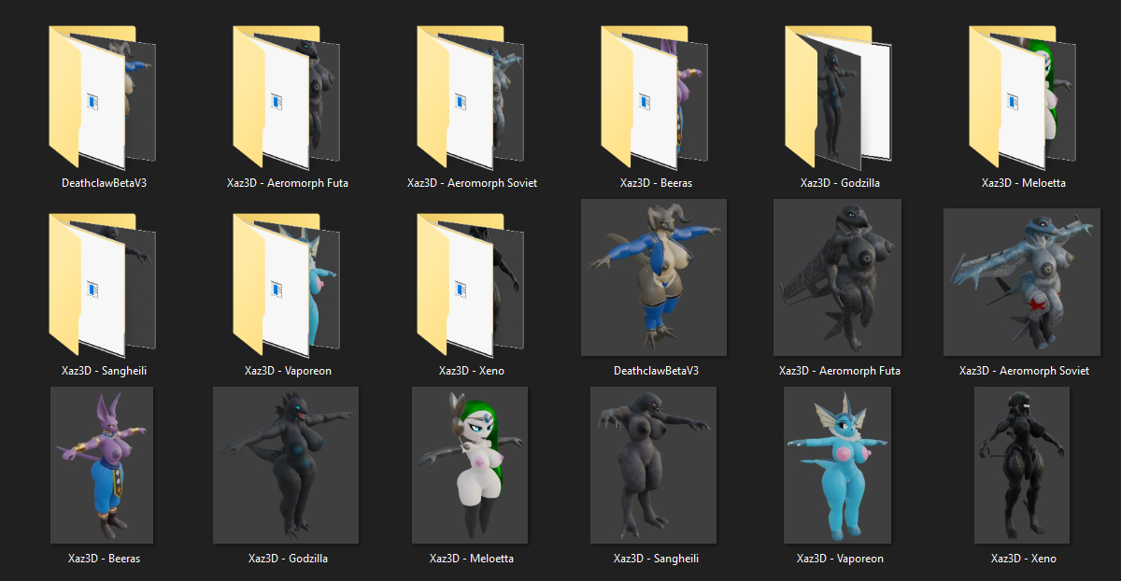Click "Xaz3D - Meloetta" name under the image

(472, 559)
